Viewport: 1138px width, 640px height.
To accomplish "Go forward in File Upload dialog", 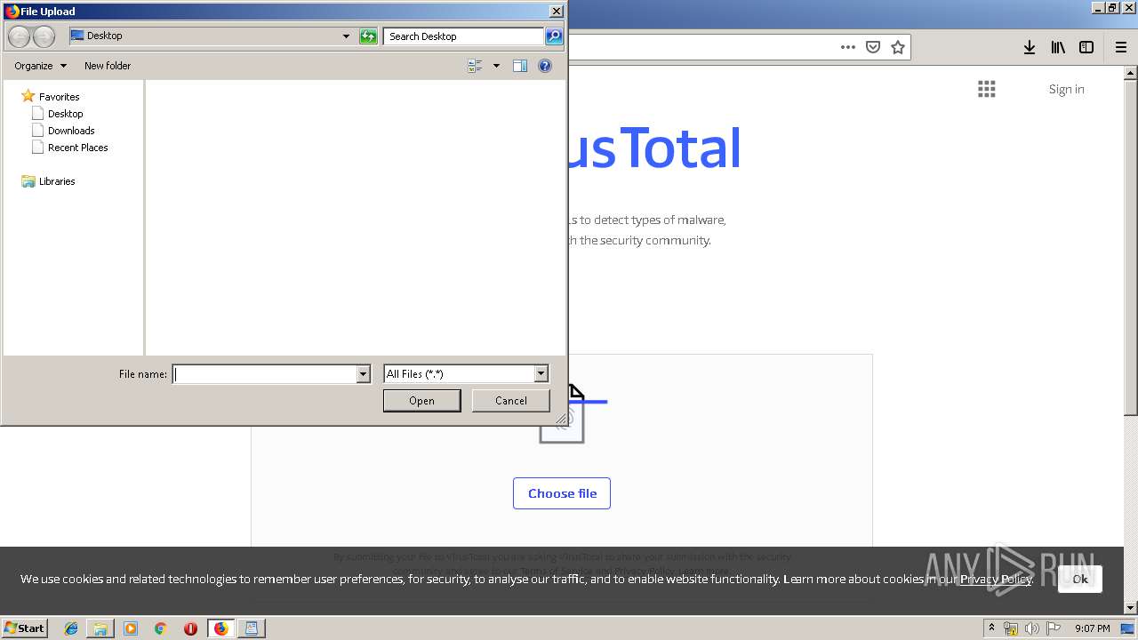I will 44,36.
